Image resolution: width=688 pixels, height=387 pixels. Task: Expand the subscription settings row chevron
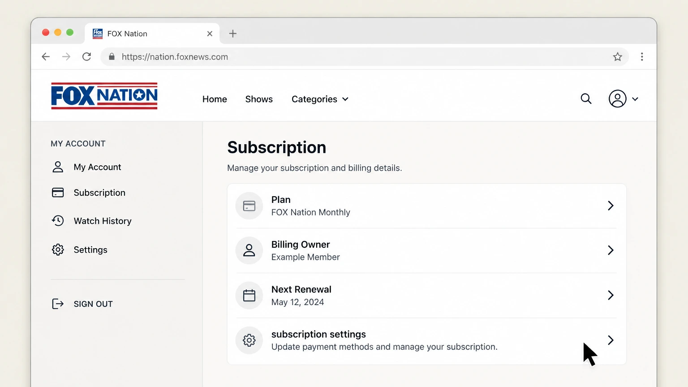[611, 340]
